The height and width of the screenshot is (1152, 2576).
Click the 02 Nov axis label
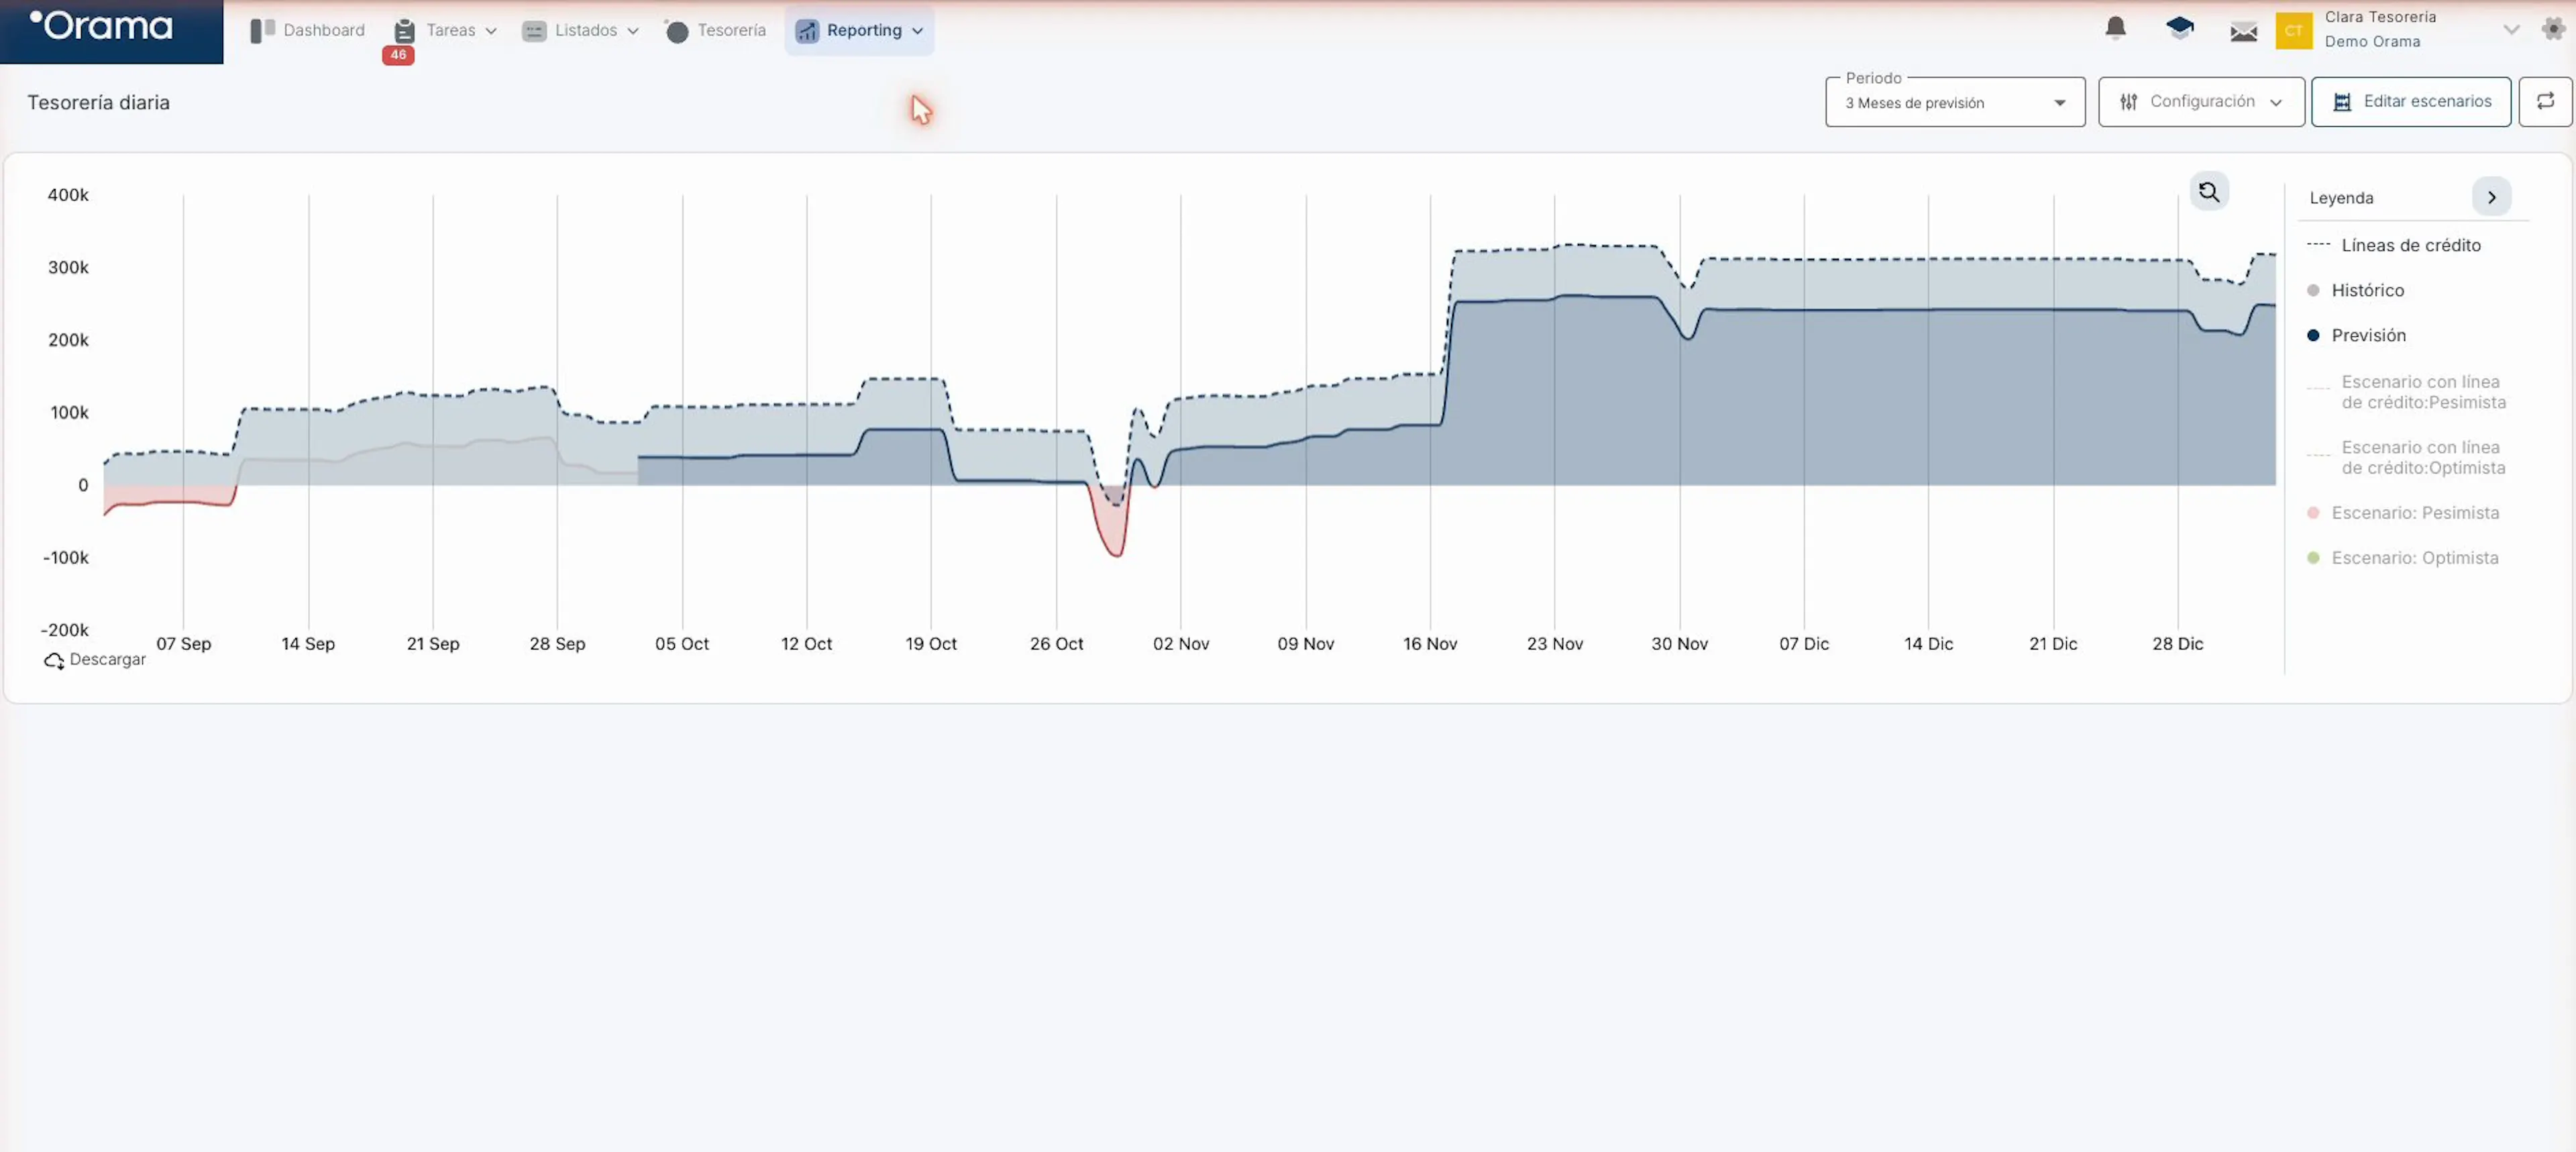[1181, 644]
